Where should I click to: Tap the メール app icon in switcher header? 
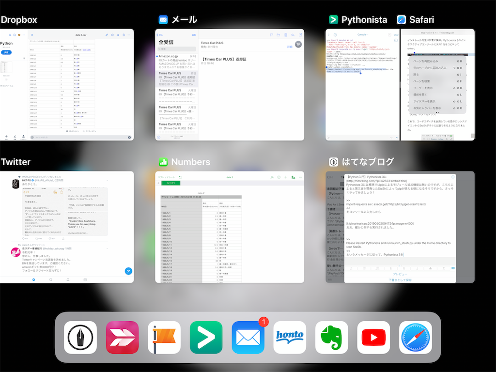point(163,19)
